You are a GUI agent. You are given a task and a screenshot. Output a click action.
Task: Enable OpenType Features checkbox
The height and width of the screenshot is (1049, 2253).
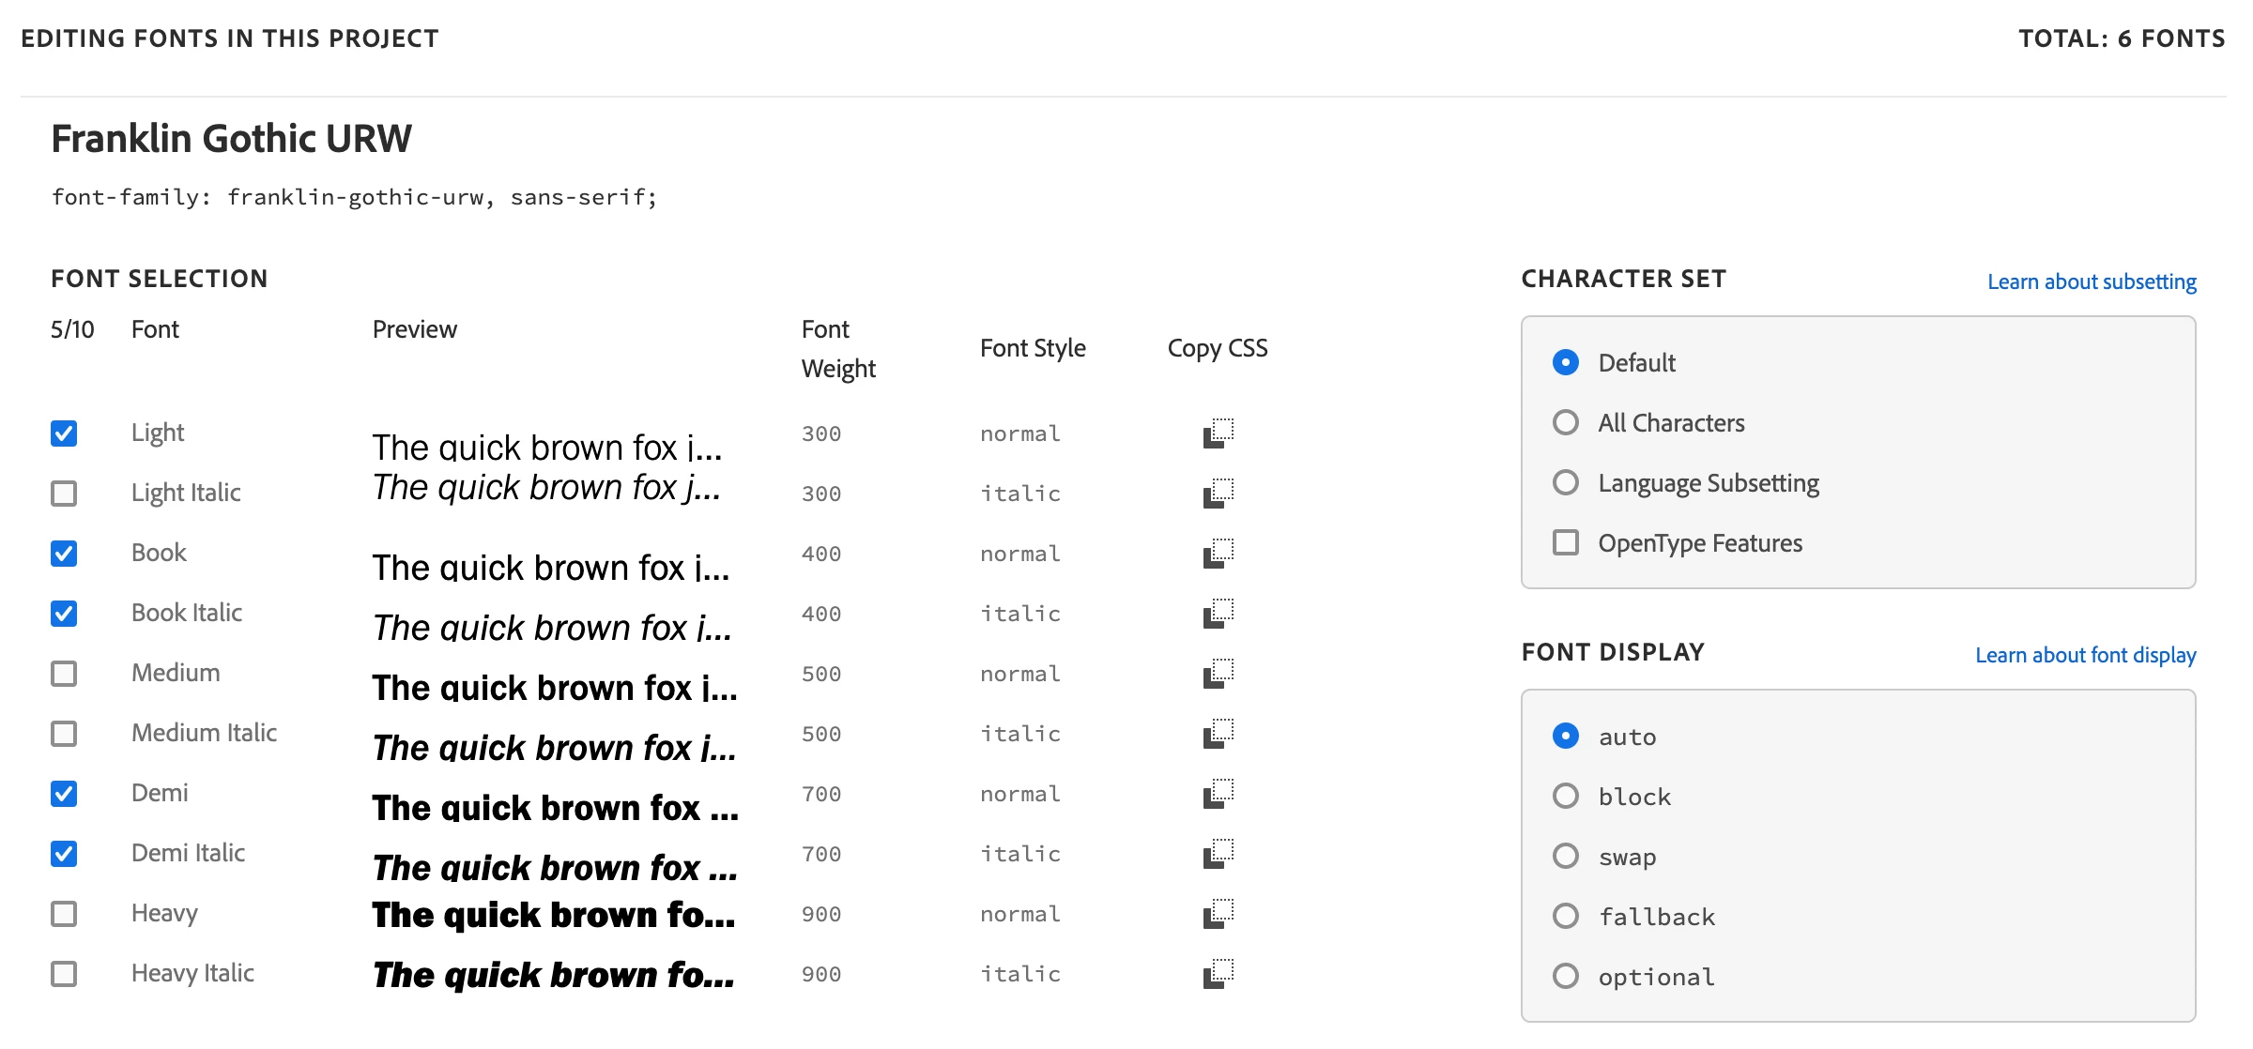[1566, 543]
